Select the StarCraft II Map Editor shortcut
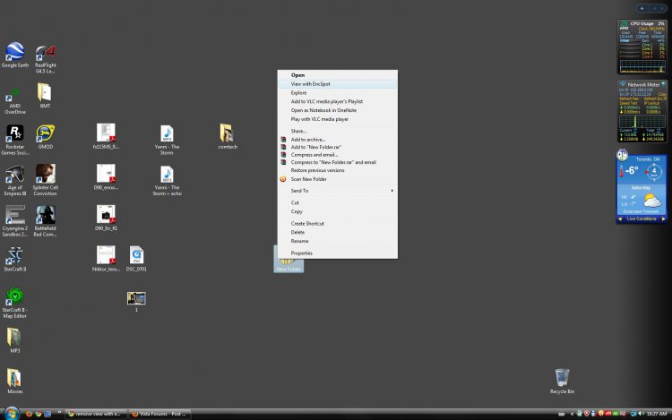The image size is (672, 420). click(15, 303)
